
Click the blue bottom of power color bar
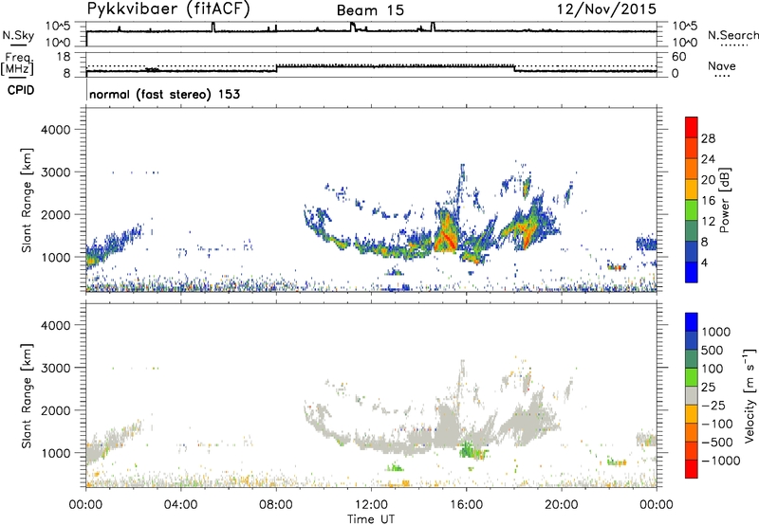(692, 272)
